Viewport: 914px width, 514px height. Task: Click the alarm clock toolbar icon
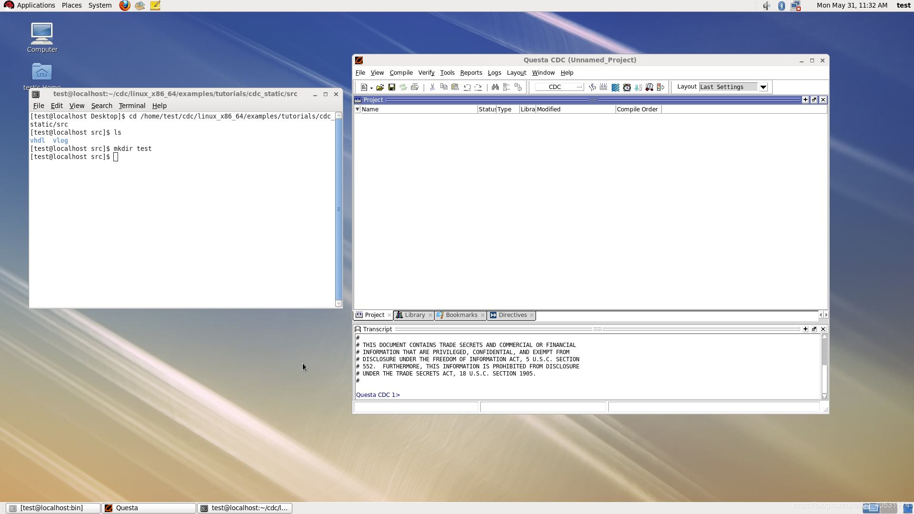627,87
